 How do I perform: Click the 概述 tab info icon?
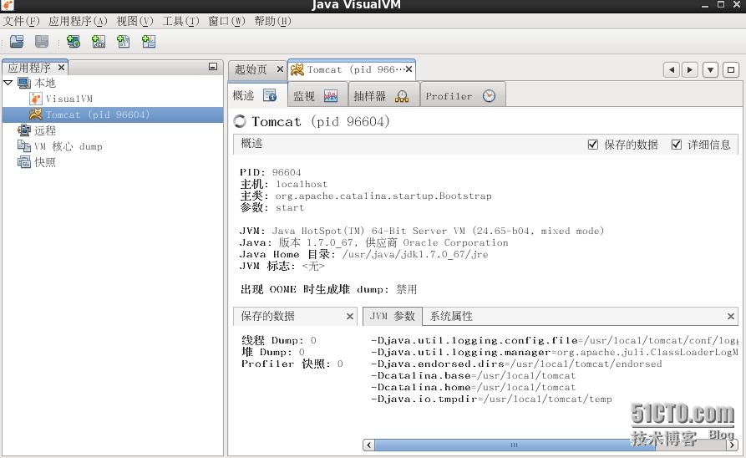click(270, 95)
